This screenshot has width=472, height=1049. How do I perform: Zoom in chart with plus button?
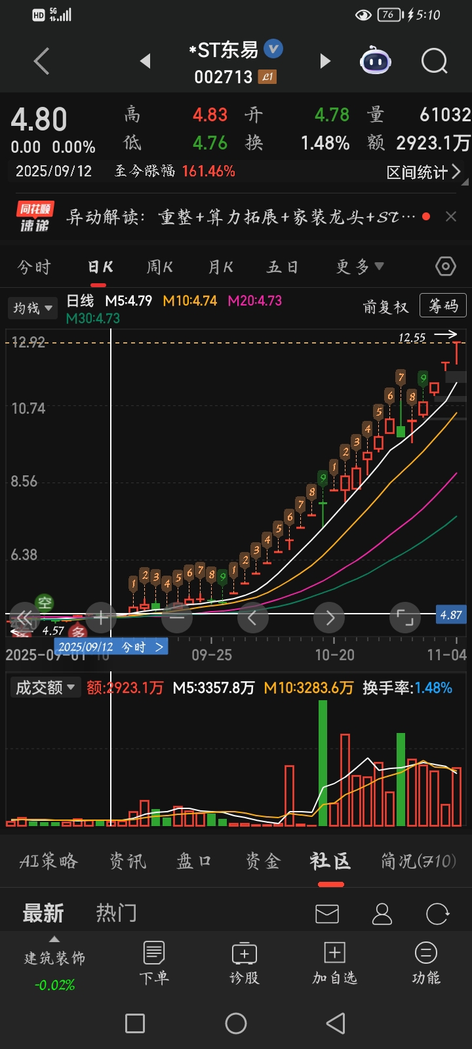pyautogui.click(x=101, y=617)
